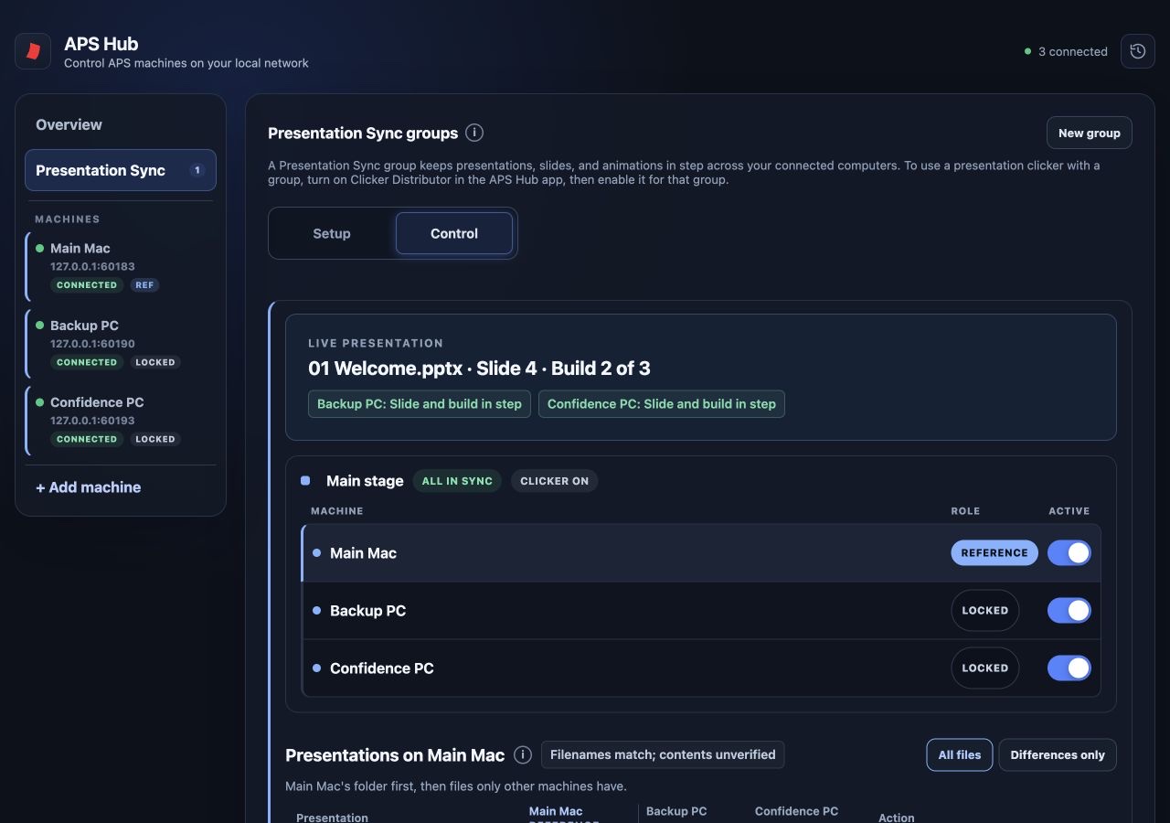The width and height of the screenshot is (1170, 823).
Task: Open Backup PC machine in sidebar
Action: (x=121, y=343)
